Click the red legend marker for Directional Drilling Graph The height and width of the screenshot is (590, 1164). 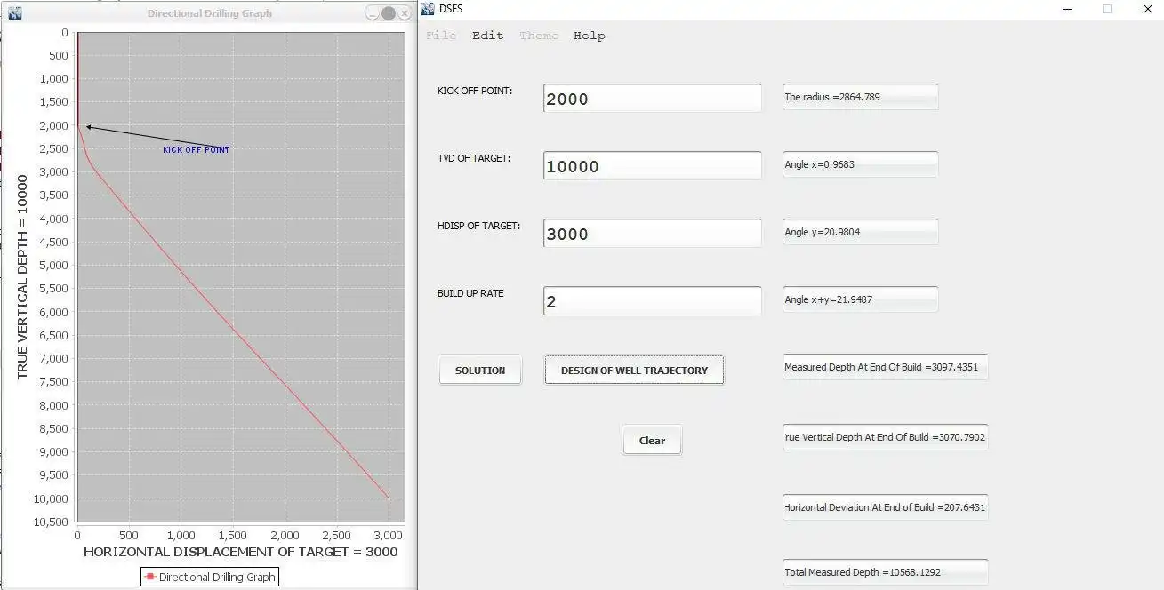click(149, 578)
